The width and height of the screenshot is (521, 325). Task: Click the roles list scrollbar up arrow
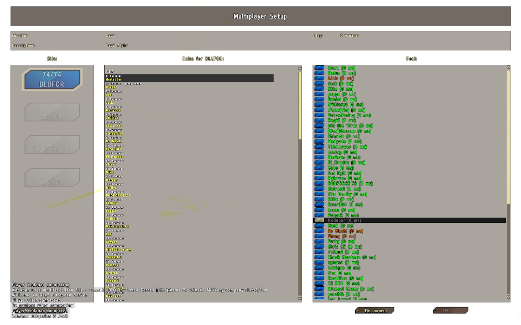click(300, 68)
